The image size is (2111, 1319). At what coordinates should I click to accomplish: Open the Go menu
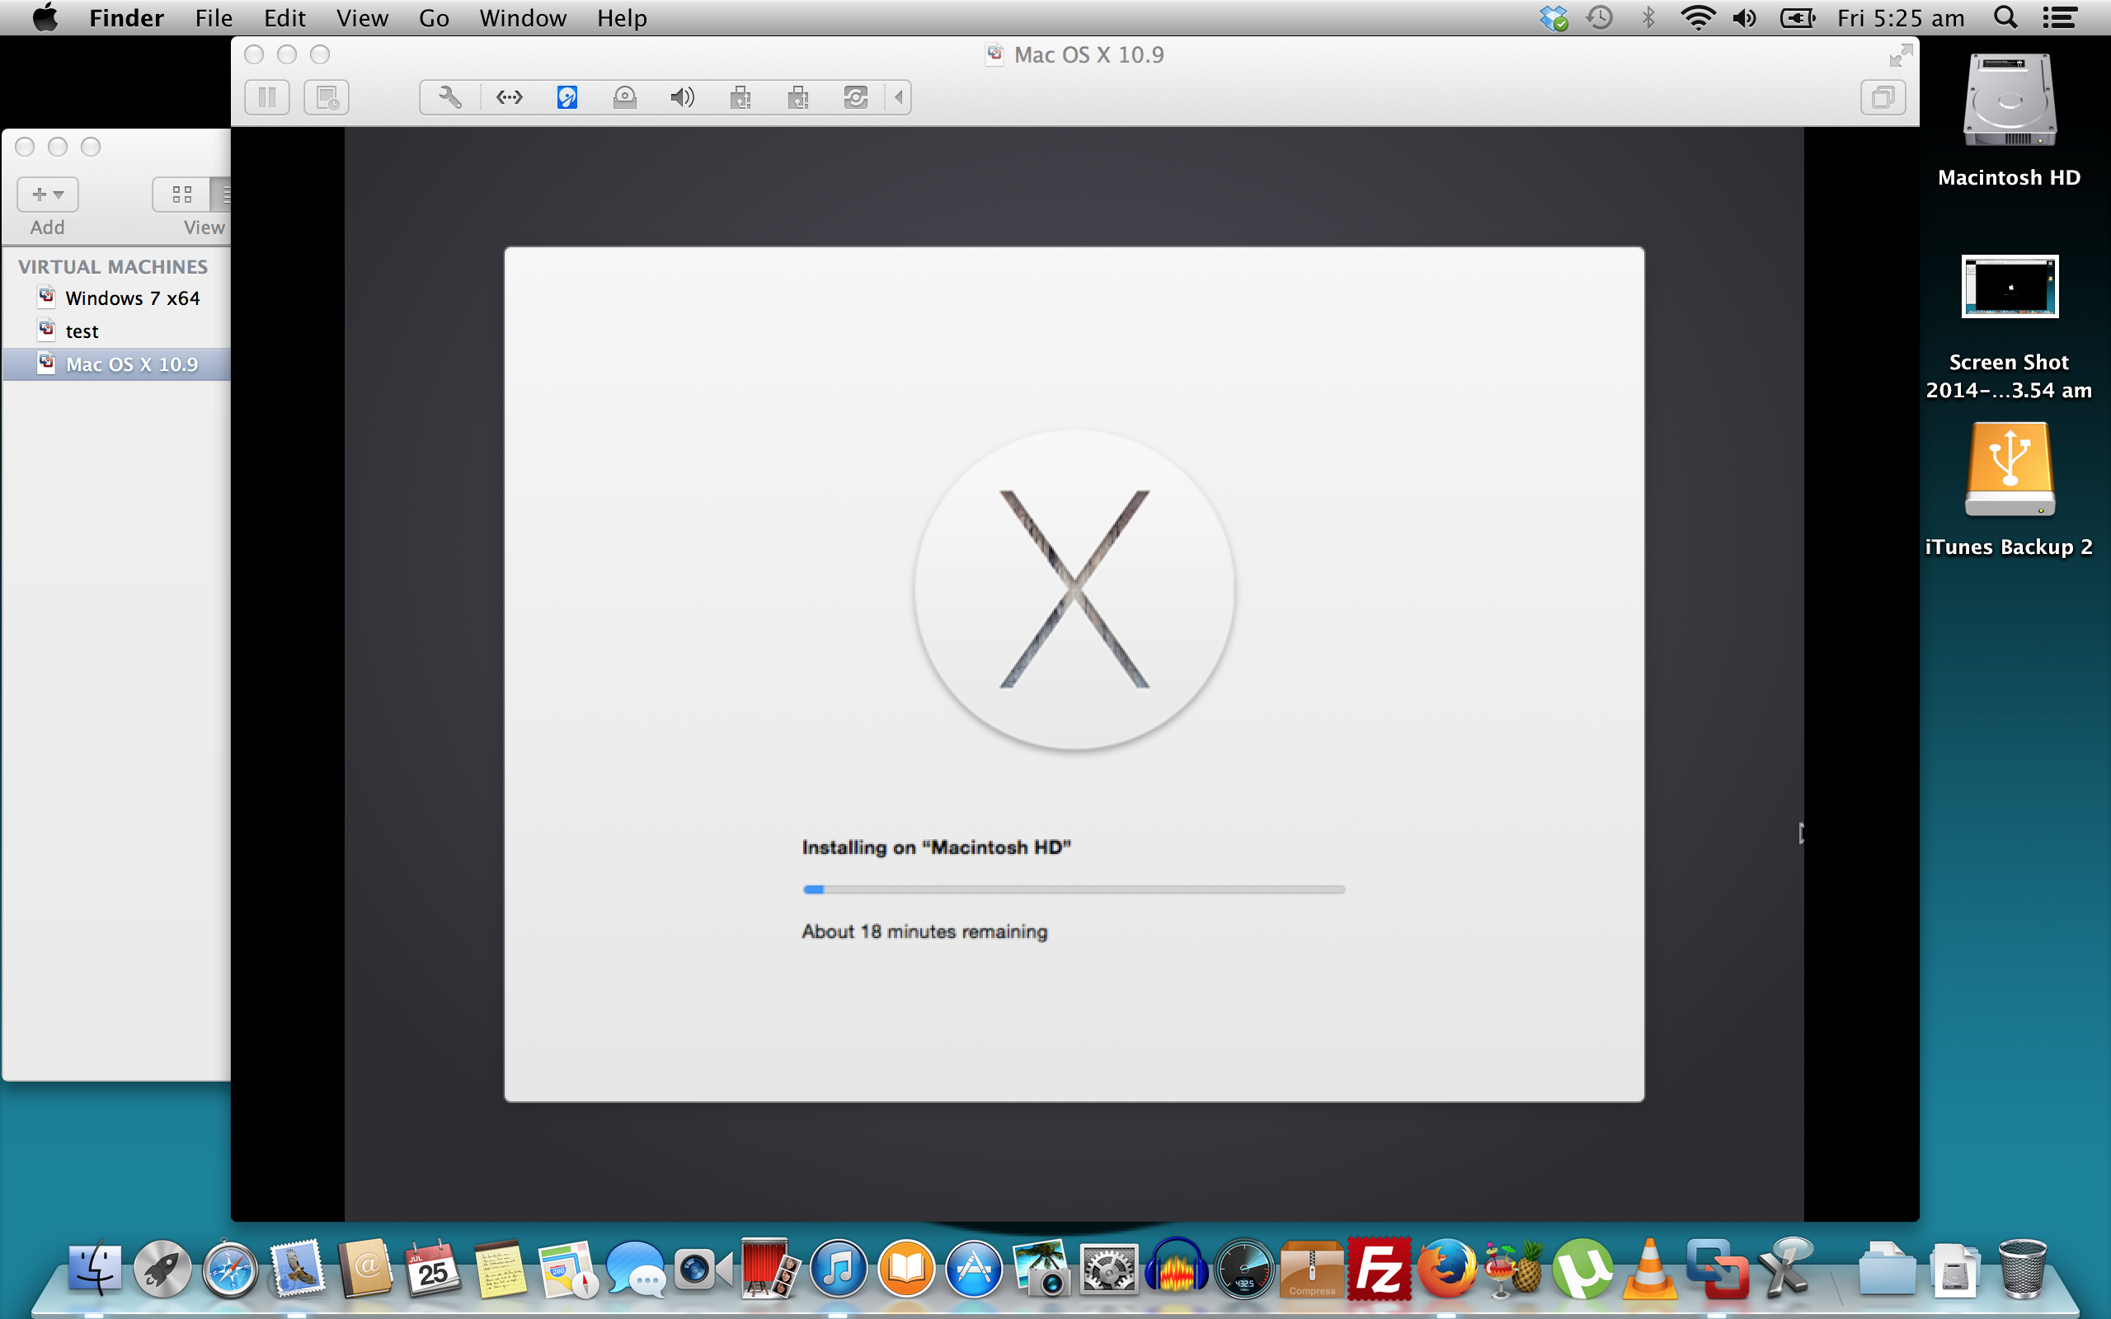434,17
